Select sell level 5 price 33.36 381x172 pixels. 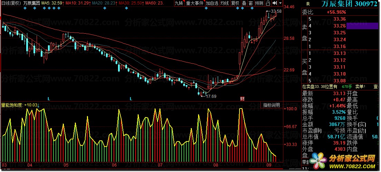tap(340, 19)
